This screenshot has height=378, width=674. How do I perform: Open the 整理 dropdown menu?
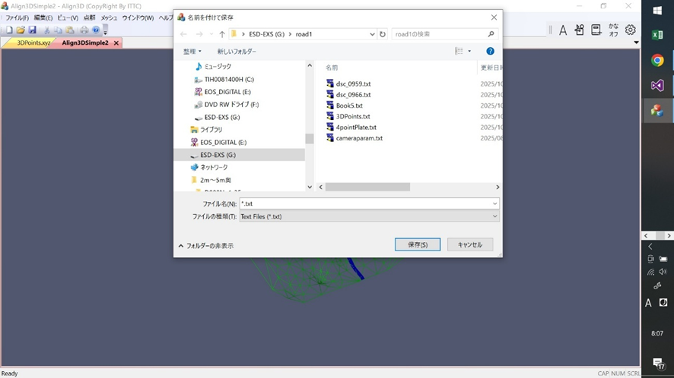tap(192, 52)
